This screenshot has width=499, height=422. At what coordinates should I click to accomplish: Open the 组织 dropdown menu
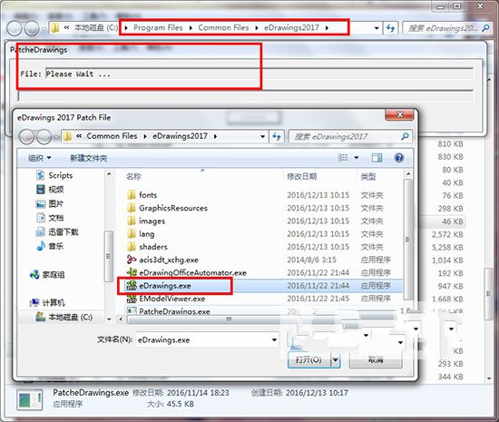coord(39,158)
